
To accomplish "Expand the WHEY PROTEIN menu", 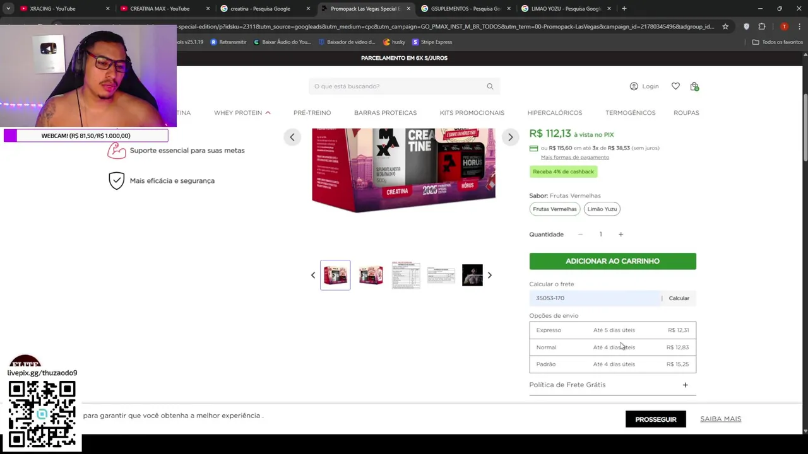I will tap(242, 113).
